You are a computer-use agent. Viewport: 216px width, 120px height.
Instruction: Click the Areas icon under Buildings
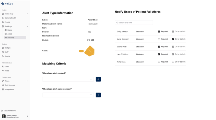click(6, 34)
